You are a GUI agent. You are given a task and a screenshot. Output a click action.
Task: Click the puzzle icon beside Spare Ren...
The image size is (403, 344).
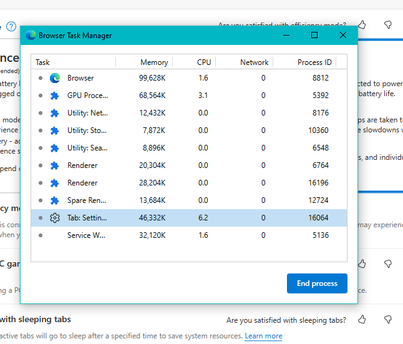pos(54,200)
